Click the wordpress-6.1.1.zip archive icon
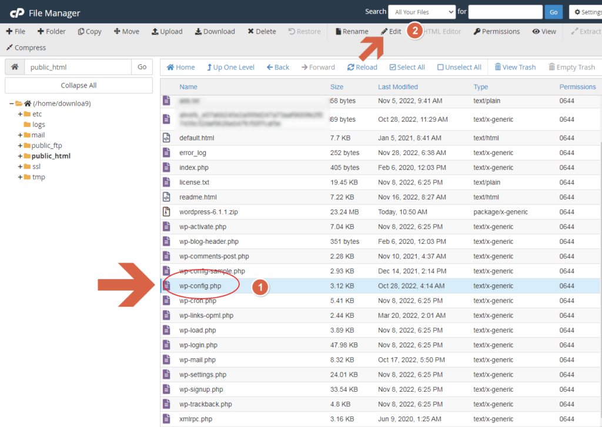The width and height of the screenshot is (602, 427). coord(166,212)
